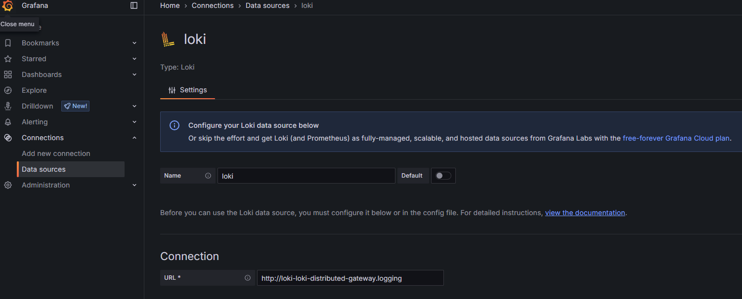This screenshot has height=299, width=742.
Task: Click the loki page title heading
Action: pos(195,39)
